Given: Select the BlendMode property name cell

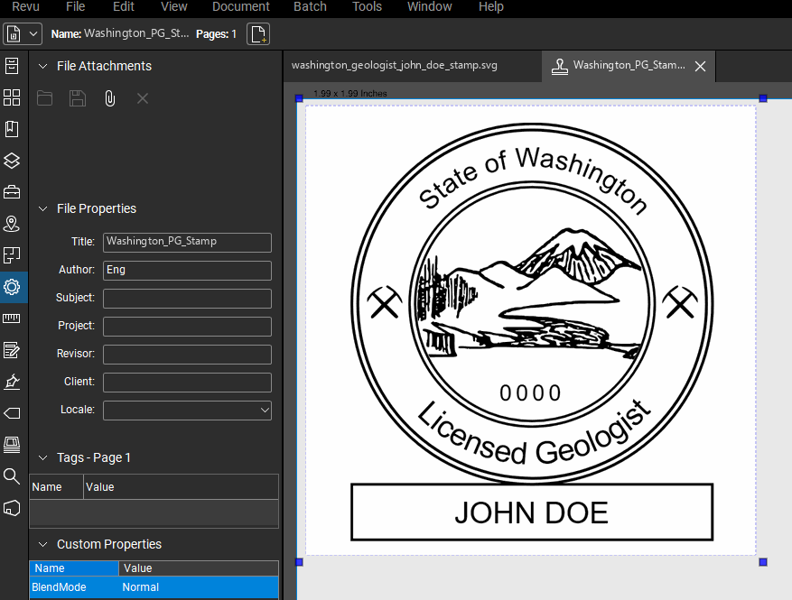Looking at the screenshot, I should 74,587.
